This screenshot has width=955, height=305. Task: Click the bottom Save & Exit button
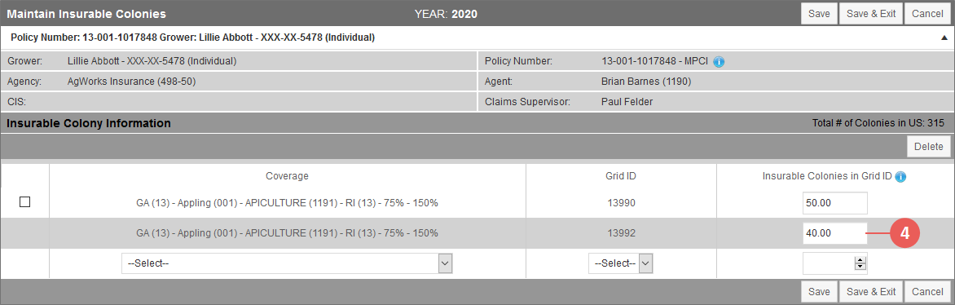pos(871,291)
